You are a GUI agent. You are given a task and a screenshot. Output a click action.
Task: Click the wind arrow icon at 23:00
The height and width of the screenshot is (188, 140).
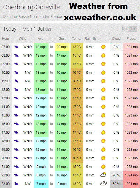click(16, 184)
